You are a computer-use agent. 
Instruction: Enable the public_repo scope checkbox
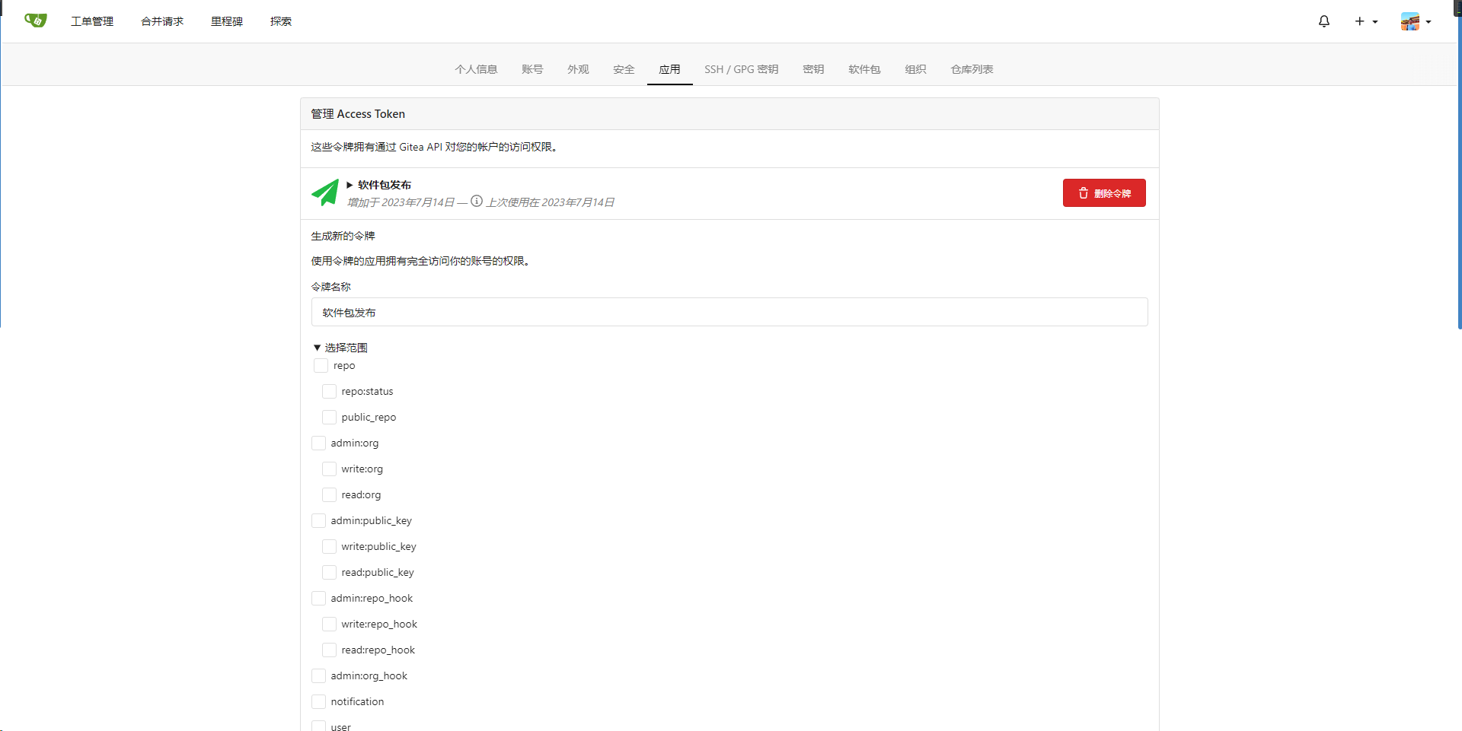[x=329, y=418]
